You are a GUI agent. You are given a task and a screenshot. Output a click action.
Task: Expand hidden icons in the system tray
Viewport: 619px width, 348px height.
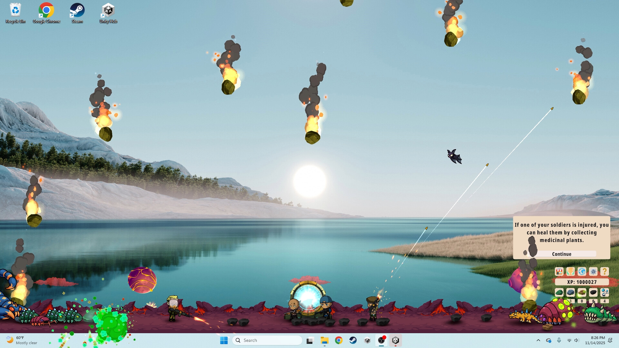tap(538, 340)
